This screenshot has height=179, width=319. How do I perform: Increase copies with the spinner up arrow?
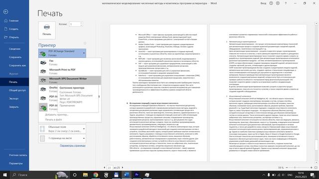(x=81, y=23)
